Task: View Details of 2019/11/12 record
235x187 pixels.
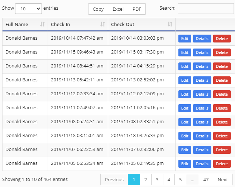Action: tap(202, 94)
